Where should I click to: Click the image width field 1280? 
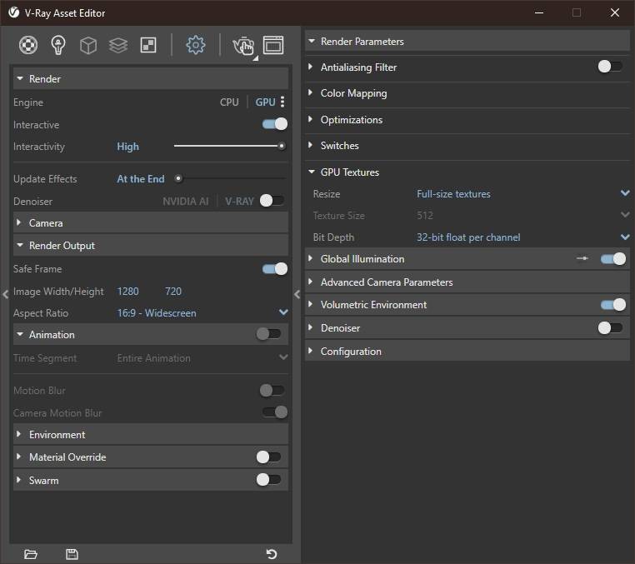click(128, 291)
